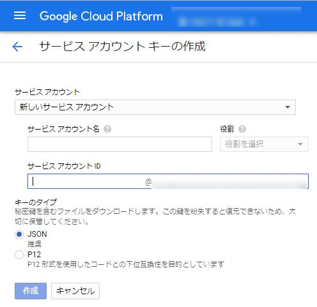Click the help icon next to 役割
The width and height of the screenshot is (317, 307).
pyautogui.click(x=242, y=129)
